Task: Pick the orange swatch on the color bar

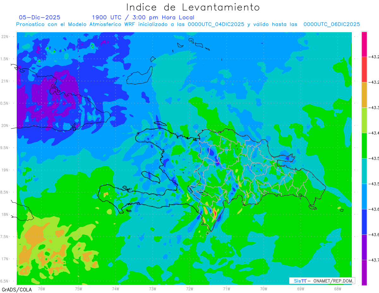Action: point(364,95)
